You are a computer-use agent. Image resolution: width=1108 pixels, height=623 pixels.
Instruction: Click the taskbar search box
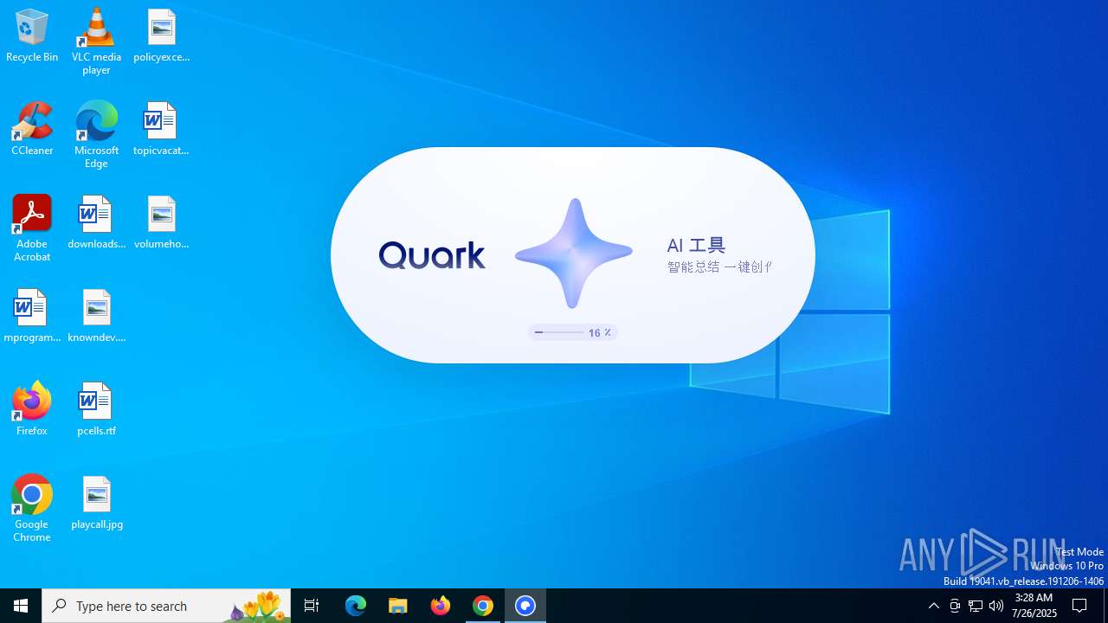point(166,606)
